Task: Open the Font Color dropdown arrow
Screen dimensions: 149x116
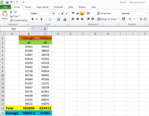Action: pos(68,19)
